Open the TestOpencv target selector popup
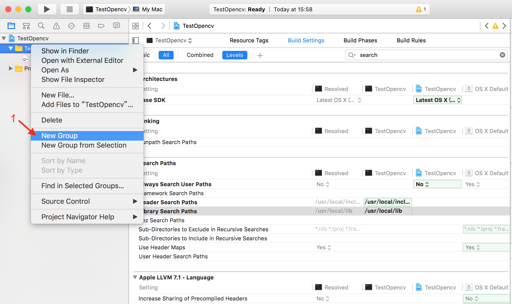Image resolution: width=512 pixels, height=304 pixels. click(169, 40)
